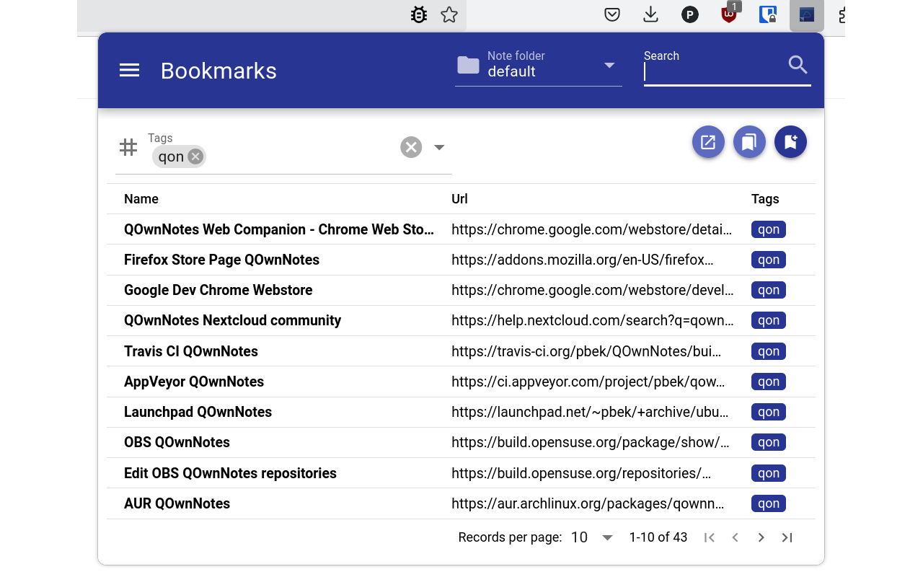Open the navigation drawer with the hamburger menu
This screenshot has width=923, height=577.
click(129, 70)
